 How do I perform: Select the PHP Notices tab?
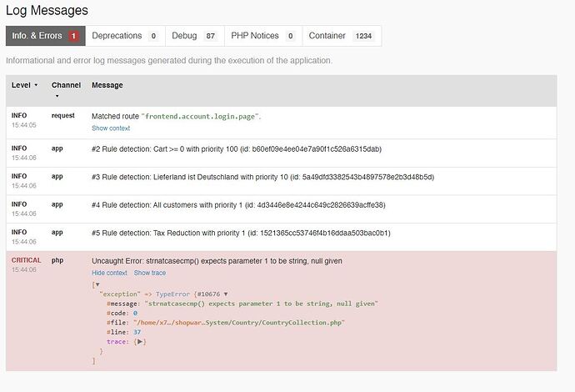pyautogui.click(x=263, y=36)
